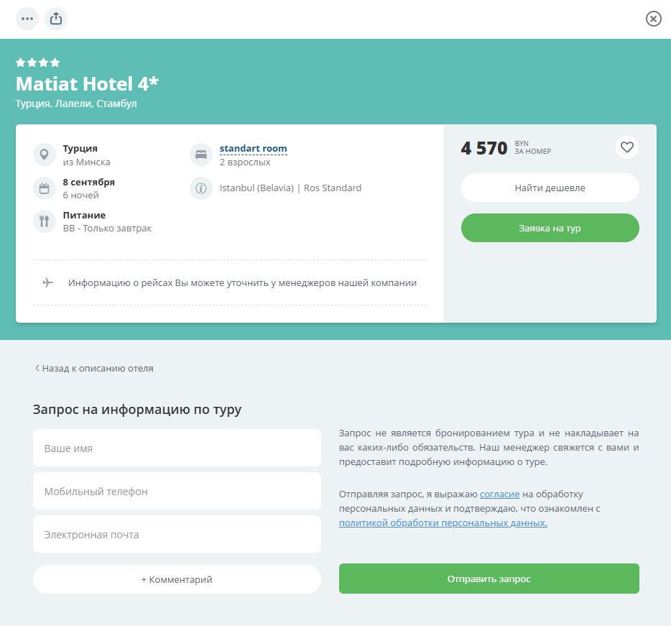Click the location pin icon beside Турция
This screenshot has height=626, width=671.
point(45,155)
